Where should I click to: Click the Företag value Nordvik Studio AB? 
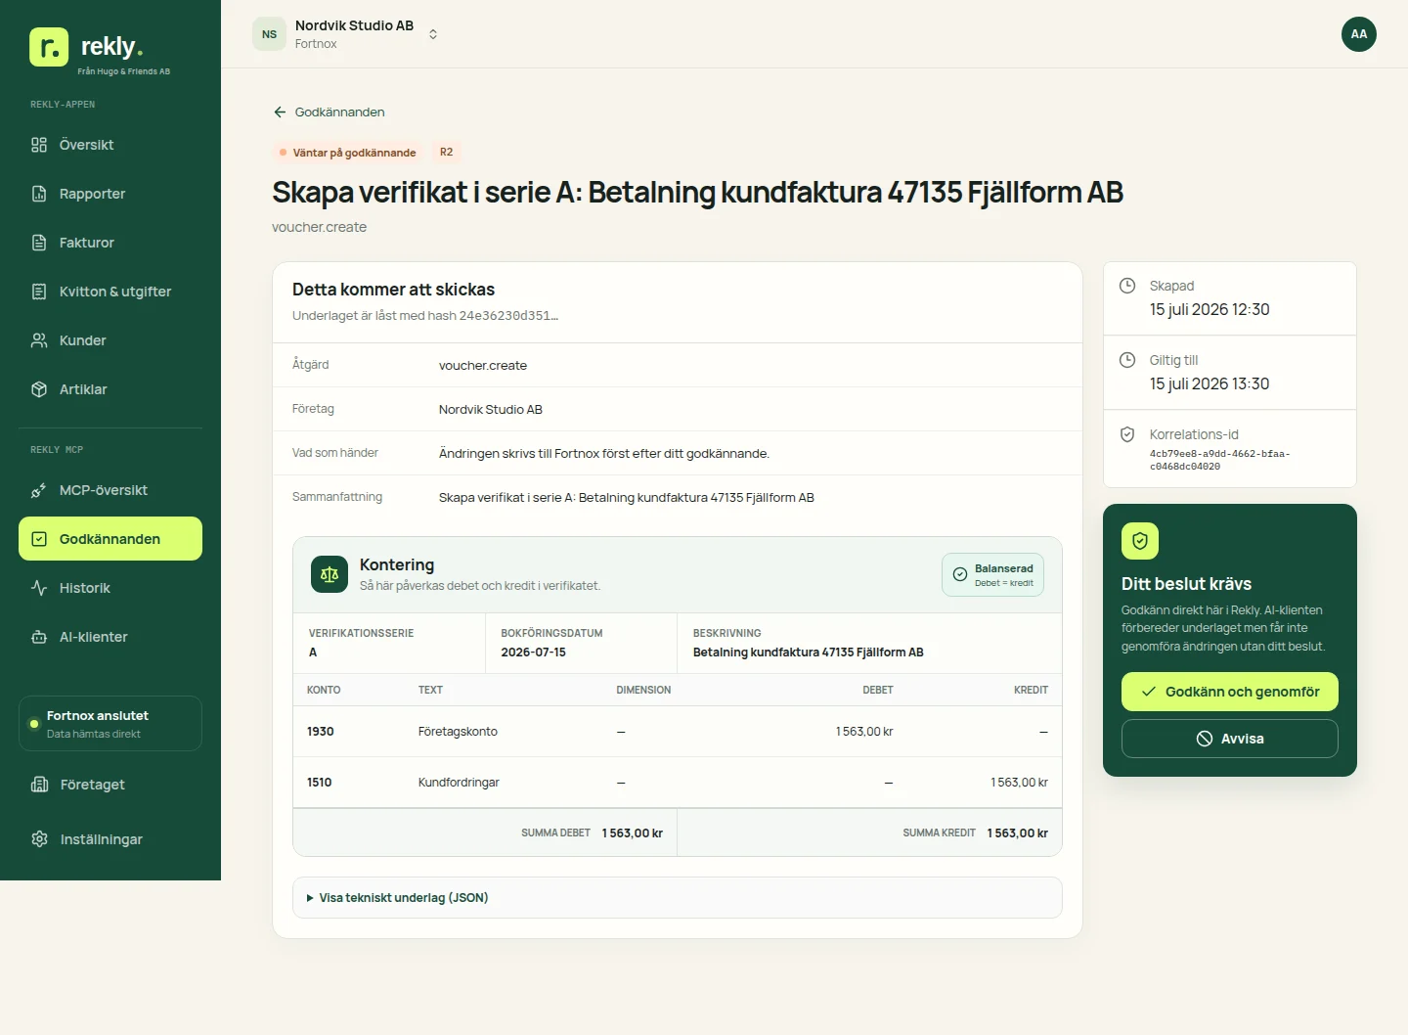491,410
